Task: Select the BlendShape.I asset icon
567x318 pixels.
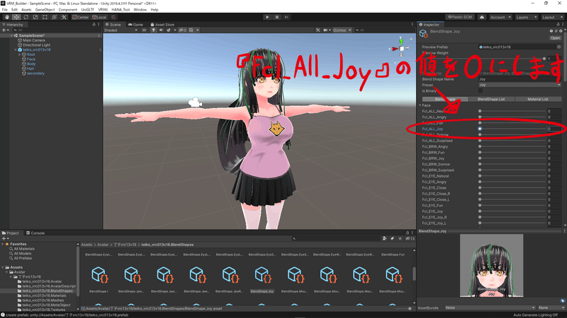Action: tap(99, 275)
